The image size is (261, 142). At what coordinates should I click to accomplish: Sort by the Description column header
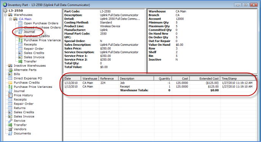tap(136, 78)
